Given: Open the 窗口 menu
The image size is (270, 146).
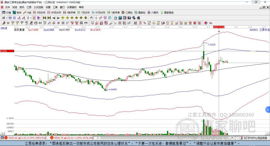Looking at the screenshot, I should [62, 7].
